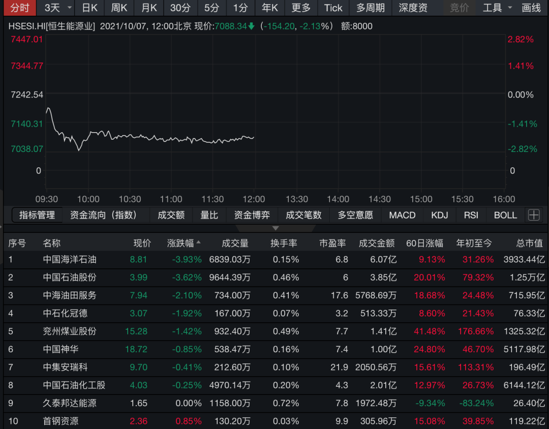Select the MACD indicator
The image size is (549, 429).
[x=402, y=215]
